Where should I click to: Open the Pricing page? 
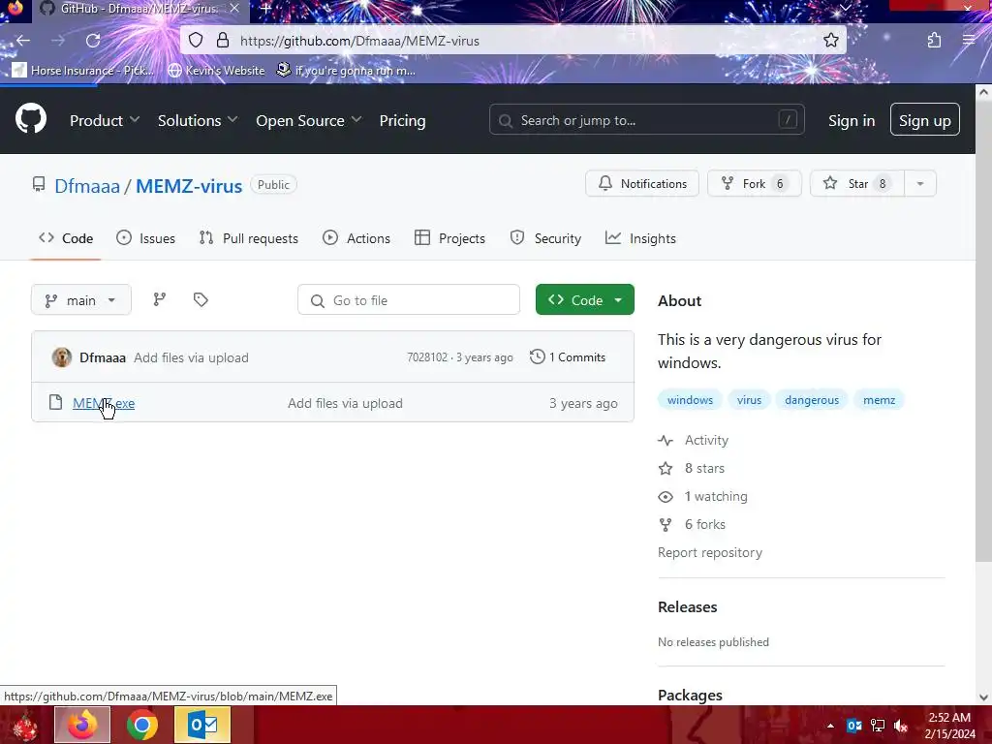tap(402, 120)
